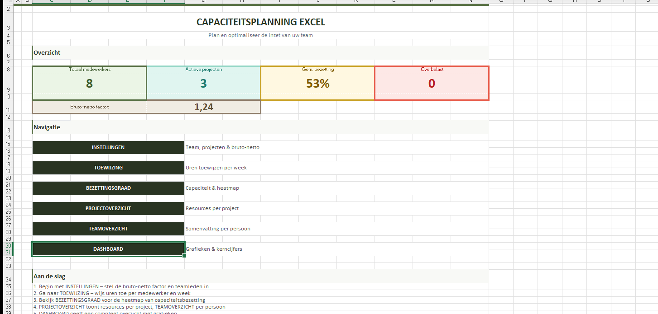658x314 pixels.
Task: Select the 'Grafieken & kerncijfers' description cell
Action: coord(214,249)
